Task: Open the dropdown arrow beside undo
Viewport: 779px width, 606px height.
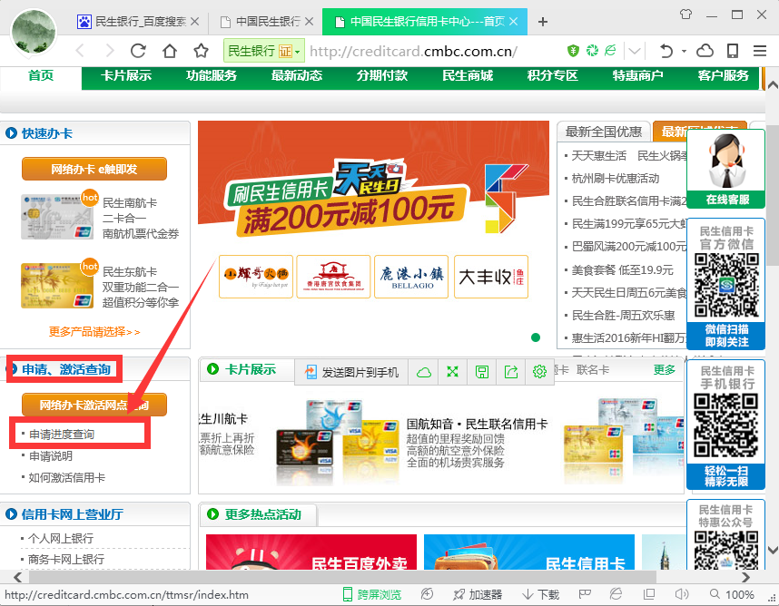Action: click(684, 51)
